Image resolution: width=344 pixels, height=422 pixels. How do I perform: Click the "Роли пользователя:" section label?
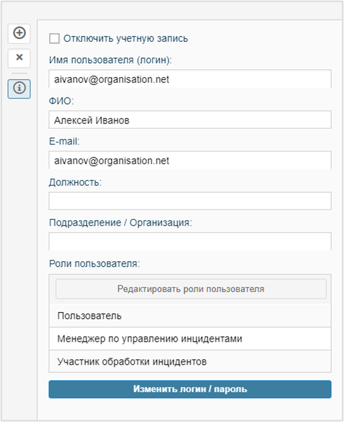pyautogui.click(x=94, y=263)
